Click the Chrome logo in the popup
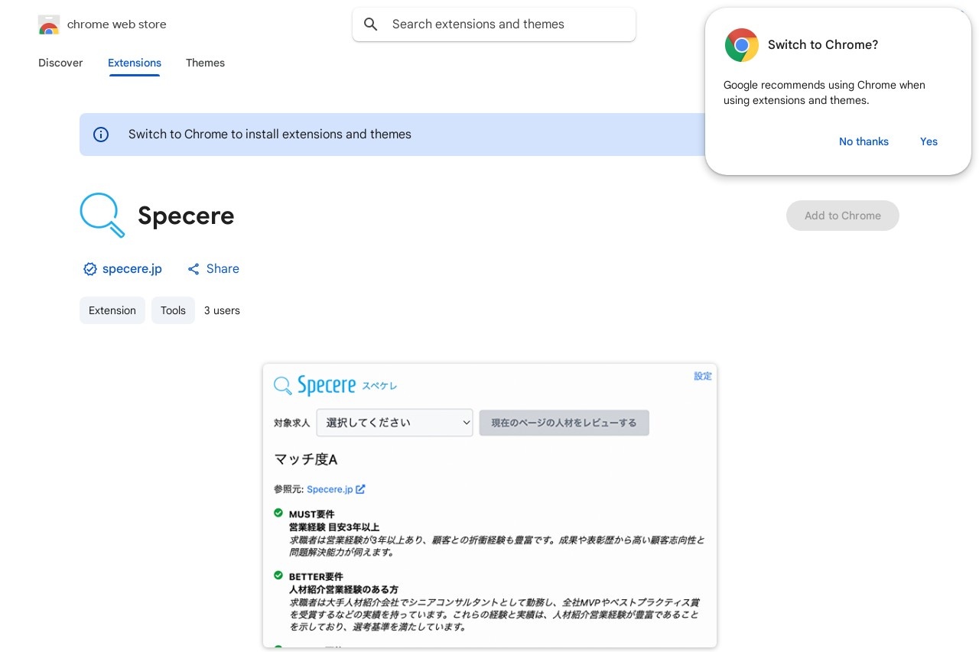The height and width of the screenshot is (652, 979). pyautogui.click(x=741, y=45)
